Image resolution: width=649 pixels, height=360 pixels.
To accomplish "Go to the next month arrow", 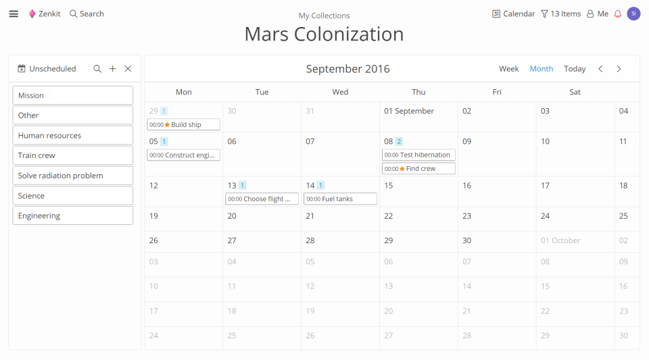I will pyautogui.click(x=619, y=69).
